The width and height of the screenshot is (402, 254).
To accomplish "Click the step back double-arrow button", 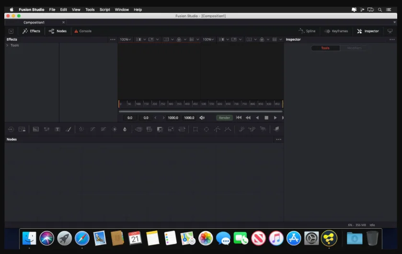I will tap(248, 118).
